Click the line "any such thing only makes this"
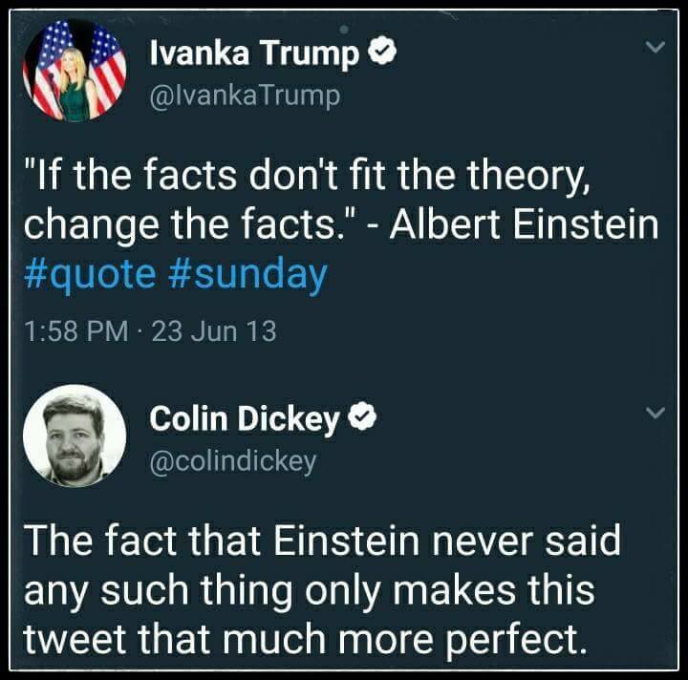688x680 pixels. pyautogui.click(x=308, y=589)
